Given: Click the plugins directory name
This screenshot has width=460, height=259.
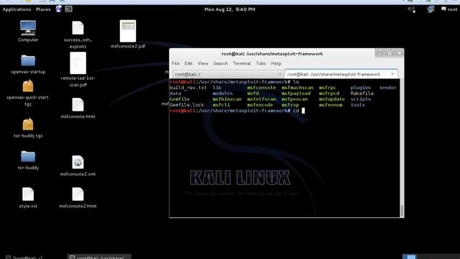Looking at the screenshot, I should 361,88.
